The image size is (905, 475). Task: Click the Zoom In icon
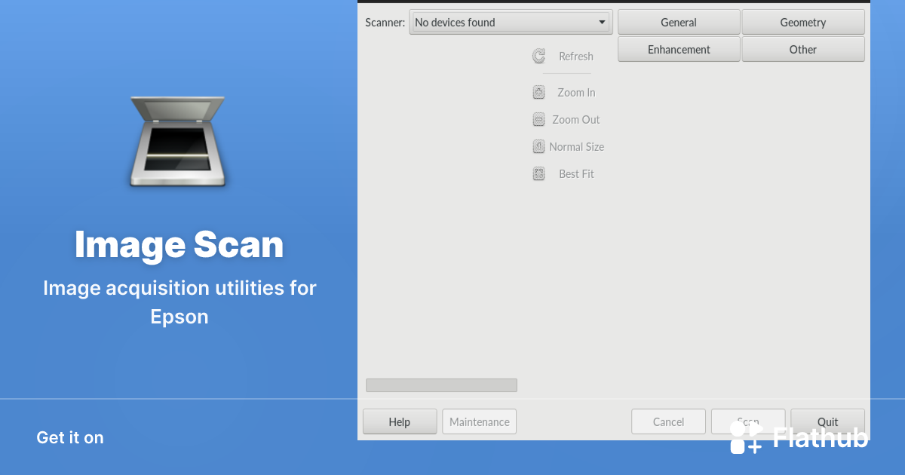[x=538, y=93]
